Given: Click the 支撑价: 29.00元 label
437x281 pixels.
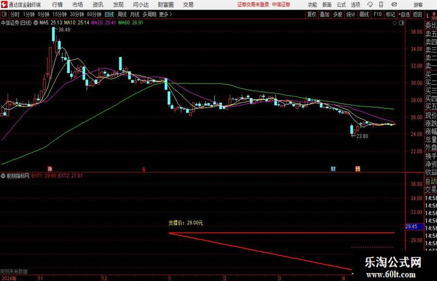Looking at the screenshot, I should 185,223.
